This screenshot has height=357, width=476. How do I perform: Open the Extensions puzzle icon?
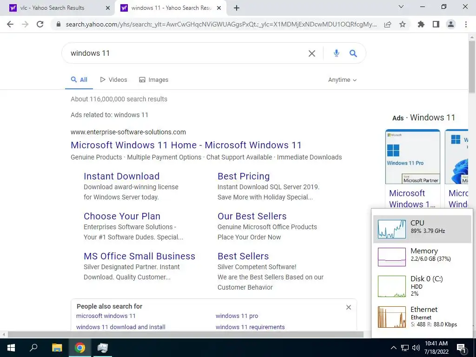point(421,24)
